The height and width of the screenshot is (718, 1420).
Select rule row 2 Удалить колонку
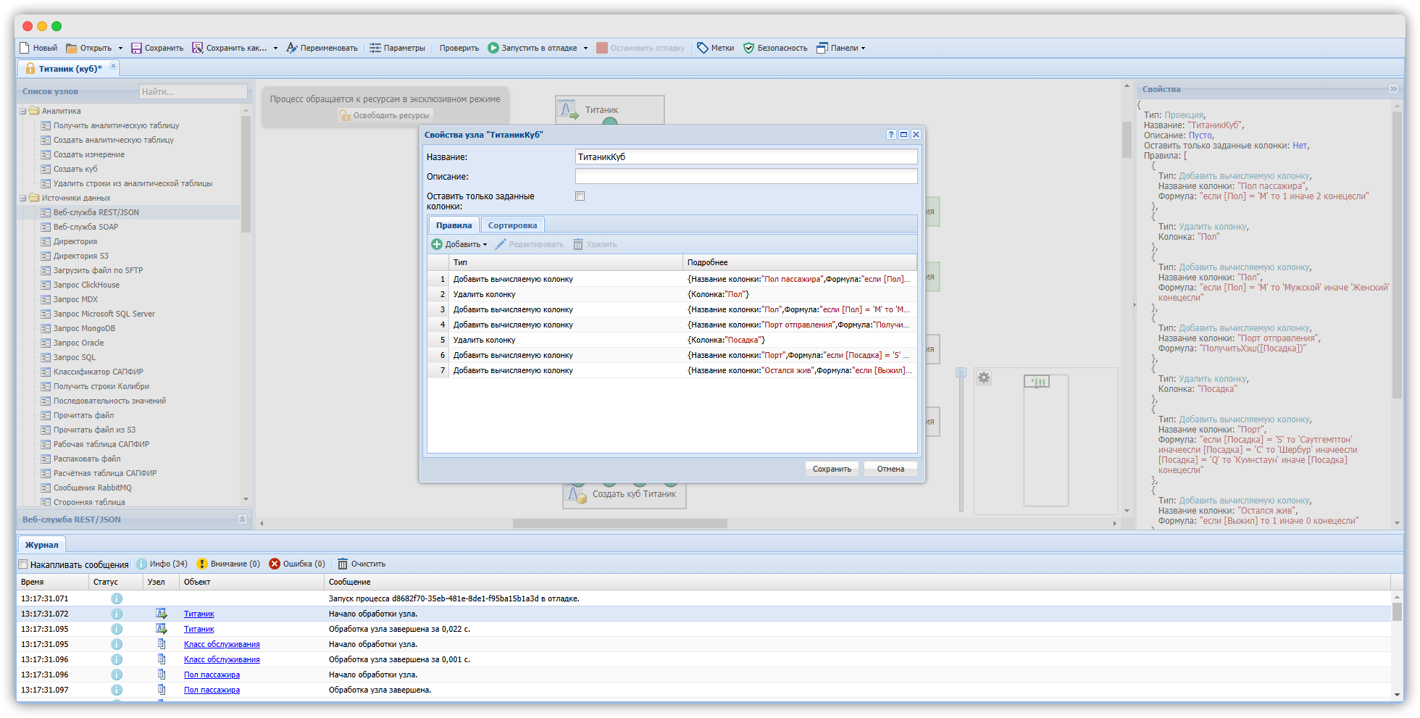[672, 294]
